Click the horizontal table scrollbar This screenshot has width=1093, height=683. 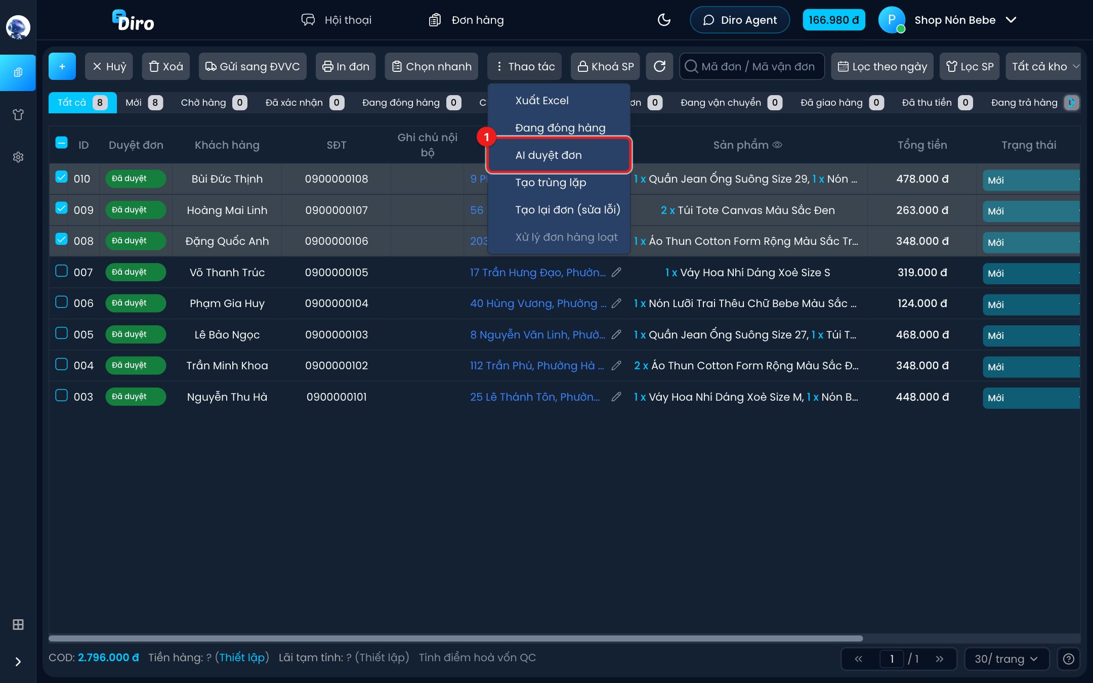click(455, 638)
